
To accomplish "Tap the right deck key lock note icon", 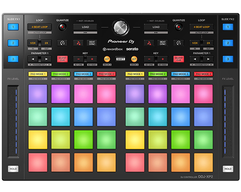I will 149,43.
